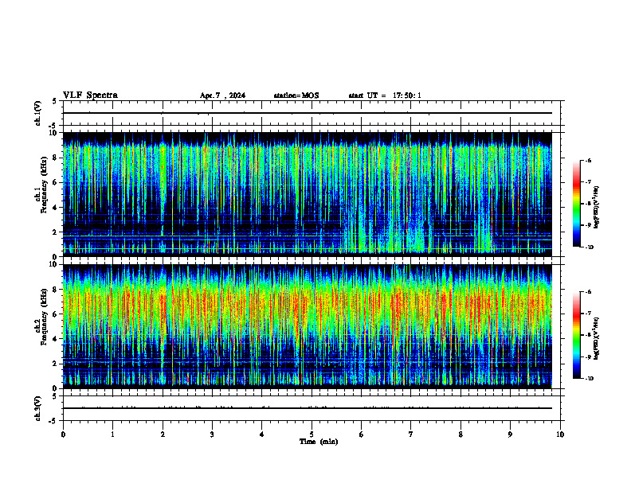Click time-axis tick label '9'

(510, 434)
